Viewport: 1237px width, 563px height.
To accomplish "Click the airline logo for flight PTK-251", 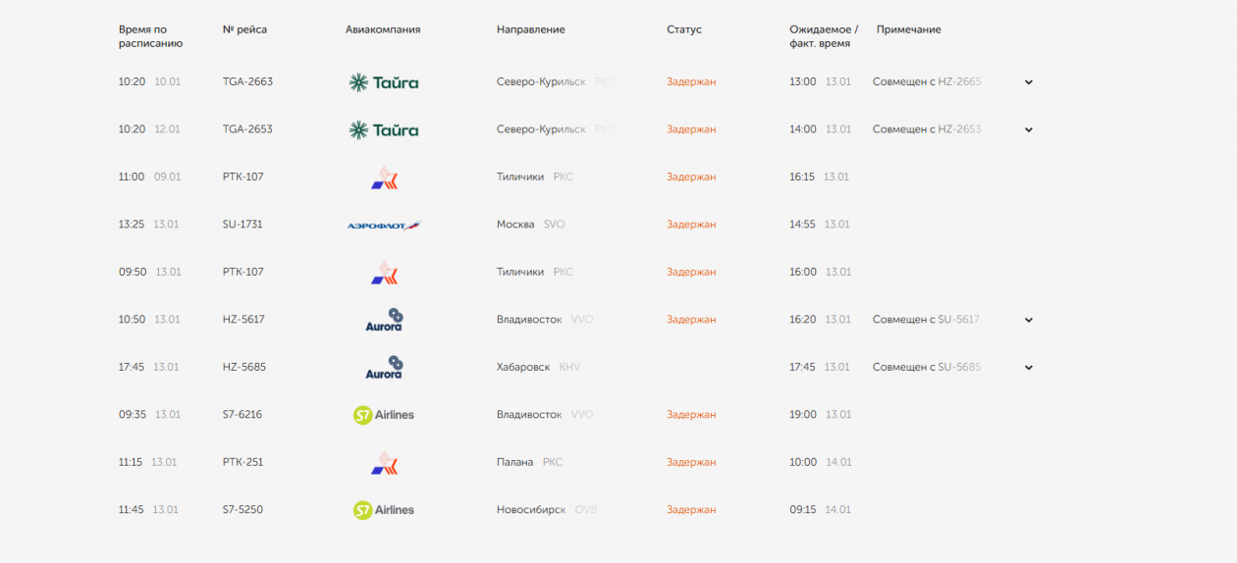I will (384, 463).
